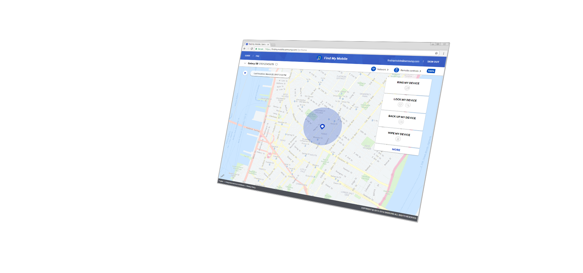The image size is (583, 273).
Task: Click the findmymobile@samsung.com account link
Action: point(403,61)
